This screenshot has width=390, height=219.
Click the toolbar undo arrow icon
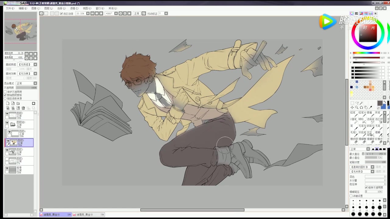tap(41, 14)
